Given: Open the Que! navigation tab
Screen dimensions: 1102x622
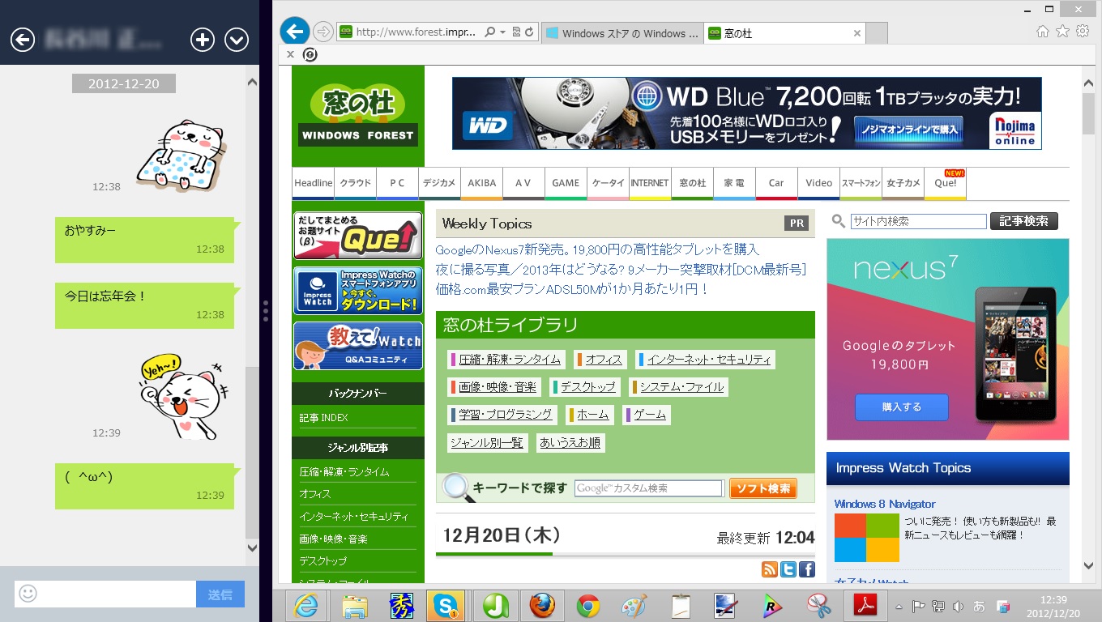Looking at the screenshot, I should pyautogui.click(x=945, y=184).
